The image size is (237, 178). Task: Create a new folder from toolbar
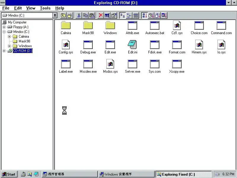point(70,15)
